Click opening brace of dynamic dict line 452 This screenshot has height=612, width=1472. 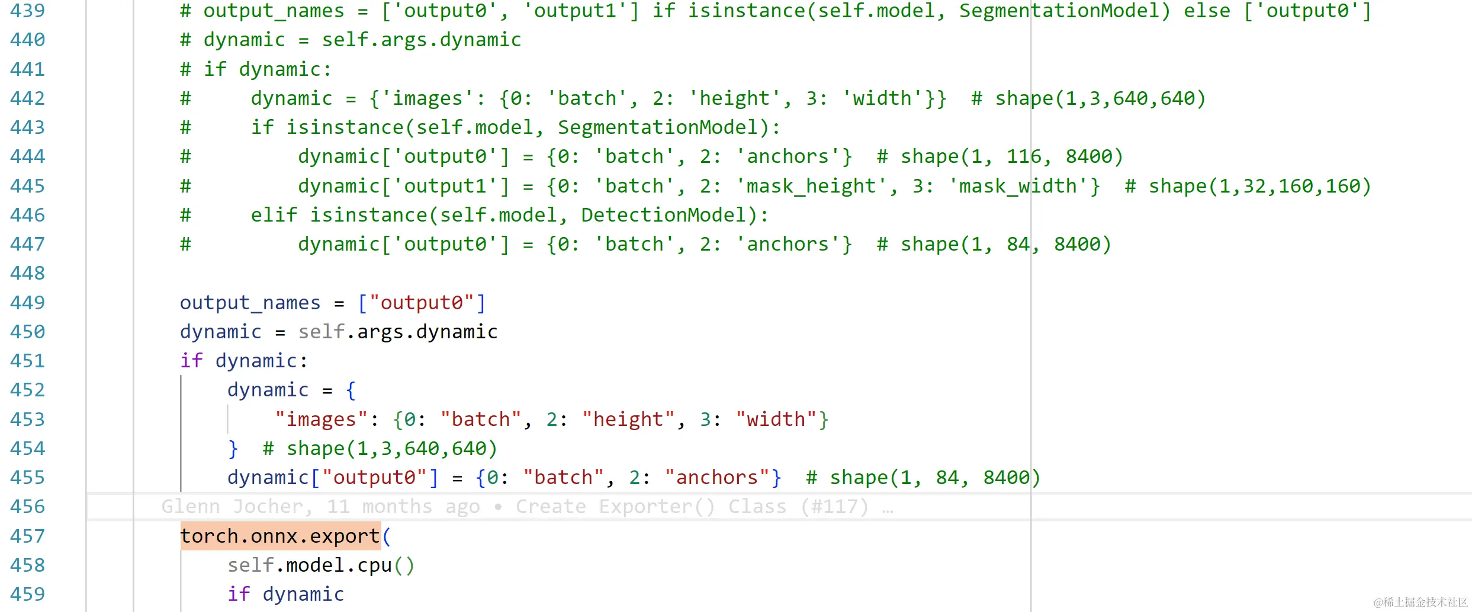[x=351, y=390]
